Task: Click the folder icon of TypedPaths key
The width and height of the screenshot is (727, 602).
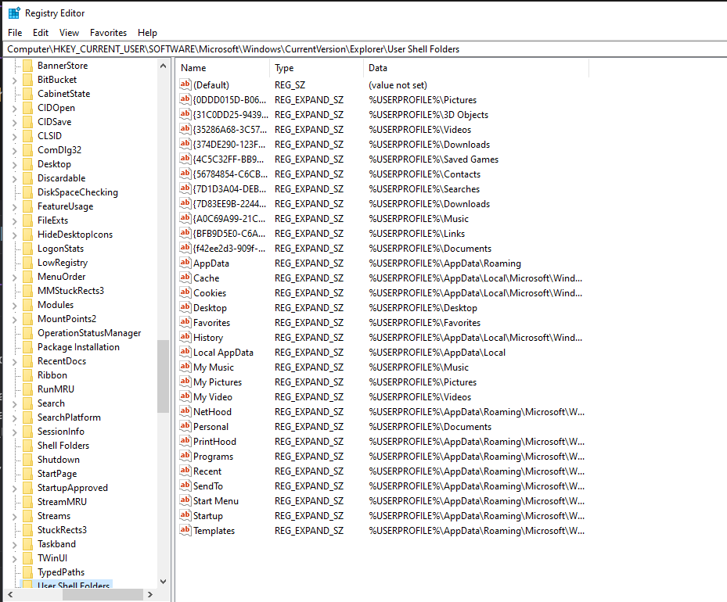Action: click(x=28, y=572)
